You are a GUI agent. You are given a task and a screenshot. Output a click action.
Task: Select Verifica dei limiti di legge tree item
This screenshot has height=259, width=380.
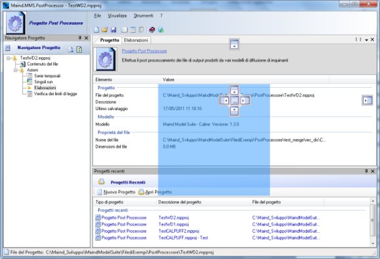coord(55,94)
